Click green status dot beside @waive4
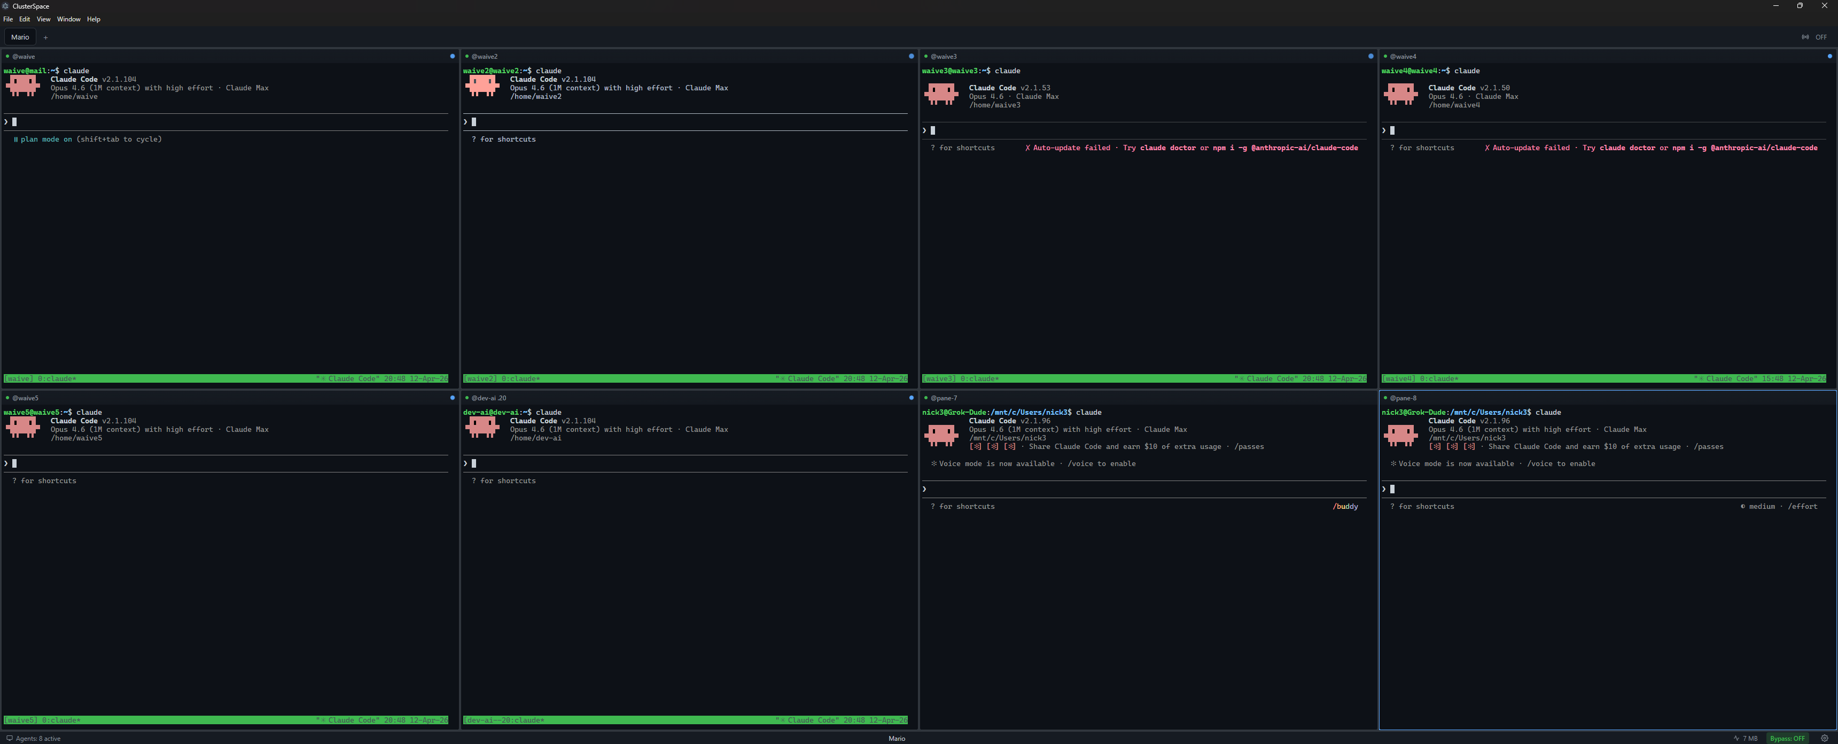This screenshot has height=744, width=1838. (1385, 57)
